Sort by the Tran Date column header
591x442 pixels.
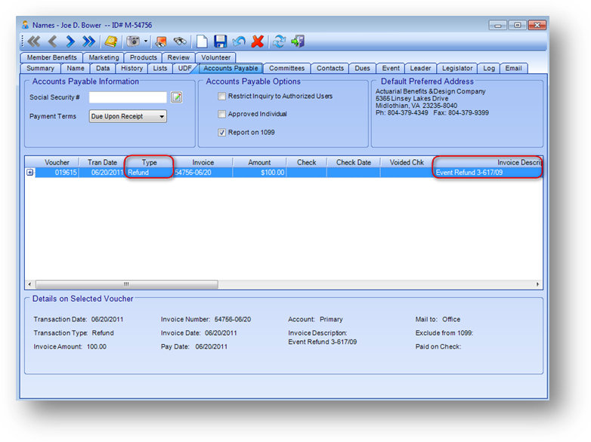pos(102,162)
